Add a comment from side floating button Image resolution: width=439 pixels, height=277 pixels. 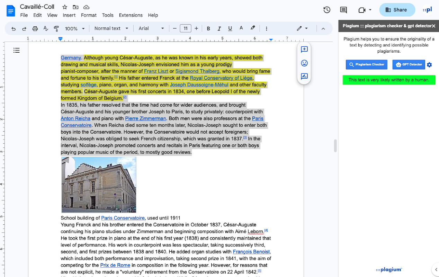(304, 50)
